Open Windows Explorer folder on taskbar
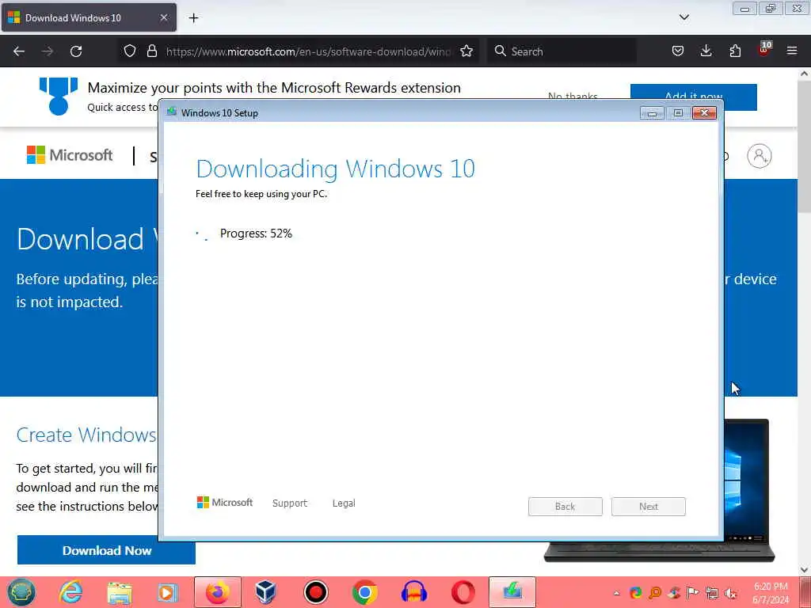 (x=120, y=592)
